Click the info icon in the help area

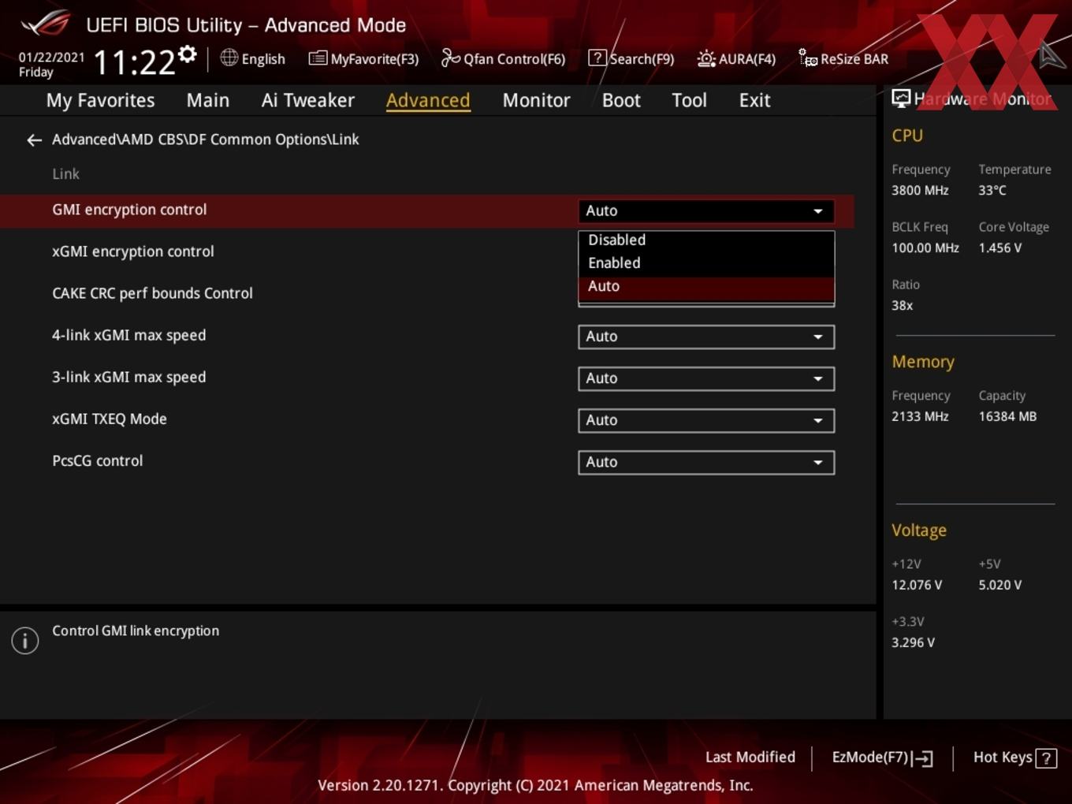25,641
